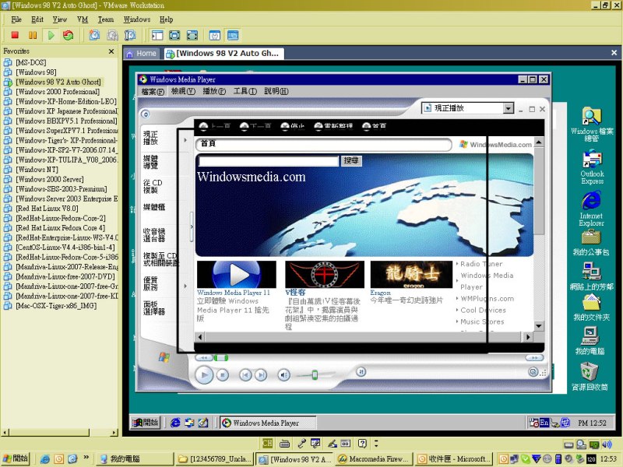Select [Windows 2000 Professional] in Favorites
The image size is (623, 467).
[x=57, y=92]
